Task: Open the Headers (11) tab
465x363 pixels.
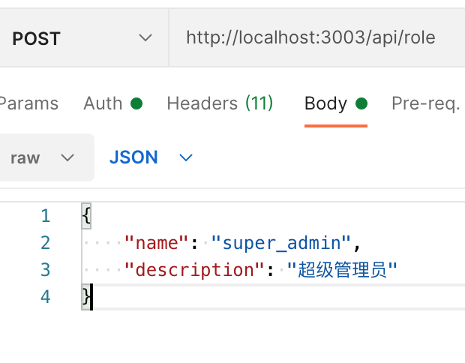Action: 220,103
